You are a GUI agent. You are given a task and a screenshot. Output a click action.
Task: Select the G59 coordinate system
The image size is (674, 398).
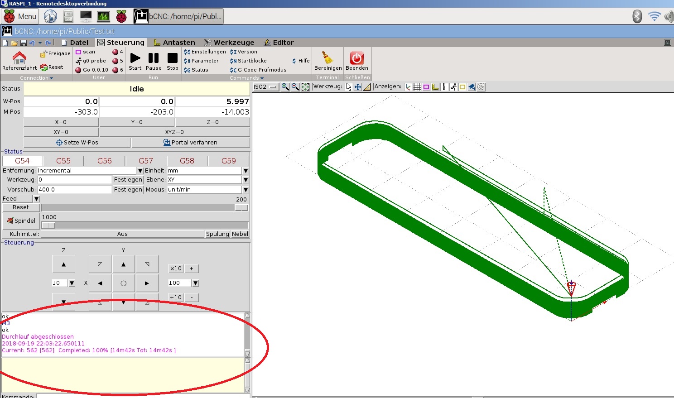click(x=229, y=161)
